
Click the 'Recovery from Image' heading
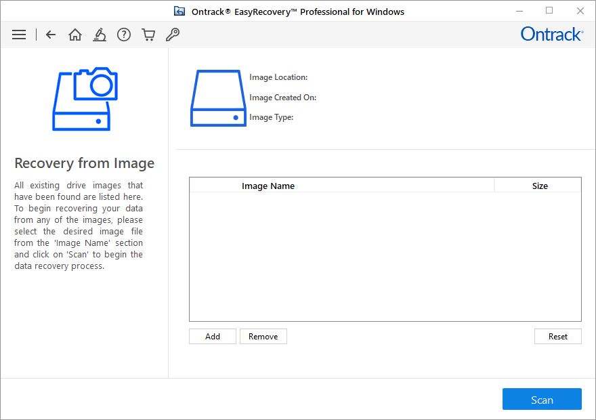85,163
